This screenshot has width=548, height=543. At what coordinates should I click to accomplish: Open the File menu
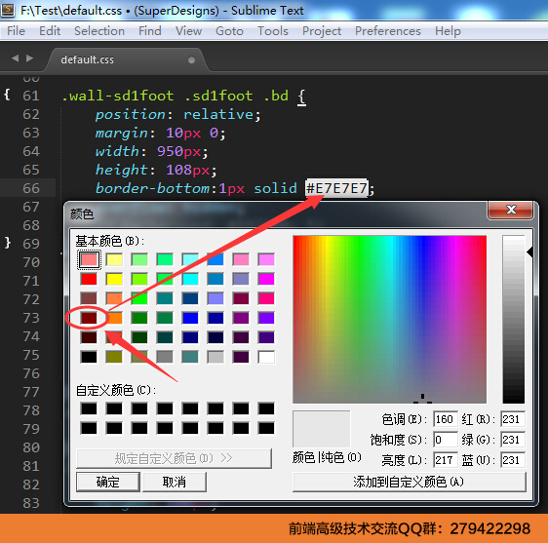point(16,31)
